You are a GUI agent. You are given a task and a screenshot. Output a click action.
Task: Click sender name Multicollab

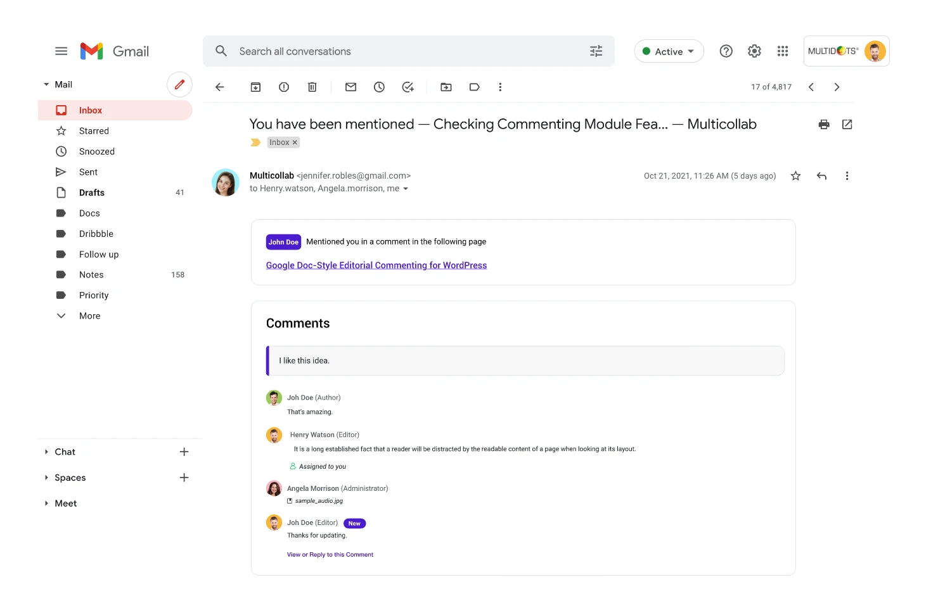(272, 176)
